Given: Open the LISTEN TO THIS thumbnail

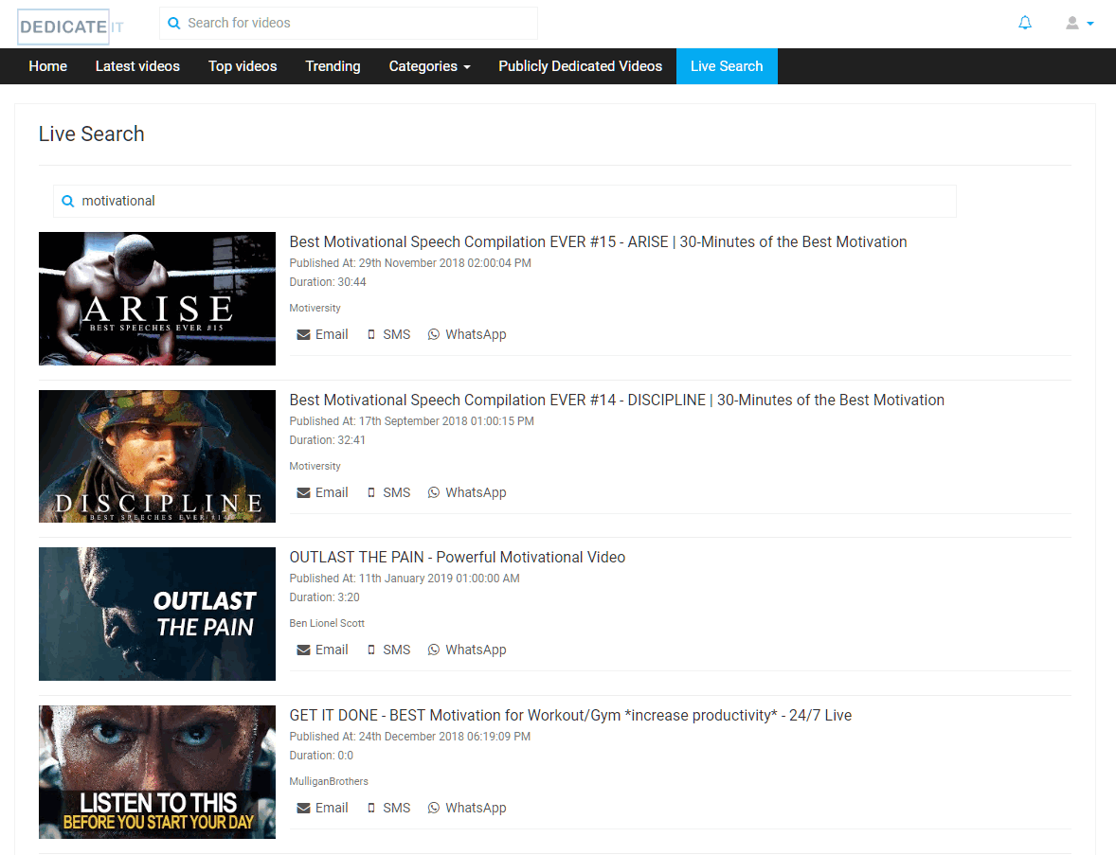Looking at the screenshot, I should click(157, 772).
